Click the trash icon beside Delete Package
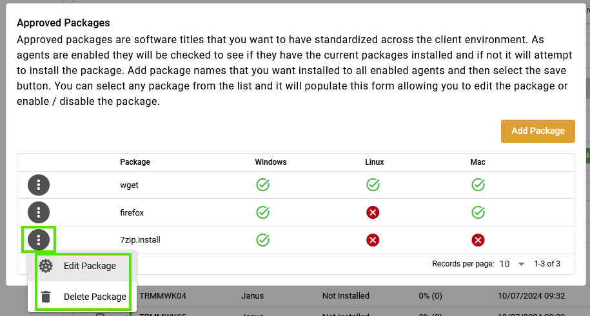Screen dimensions: 590x316 [x=46, y=297]
